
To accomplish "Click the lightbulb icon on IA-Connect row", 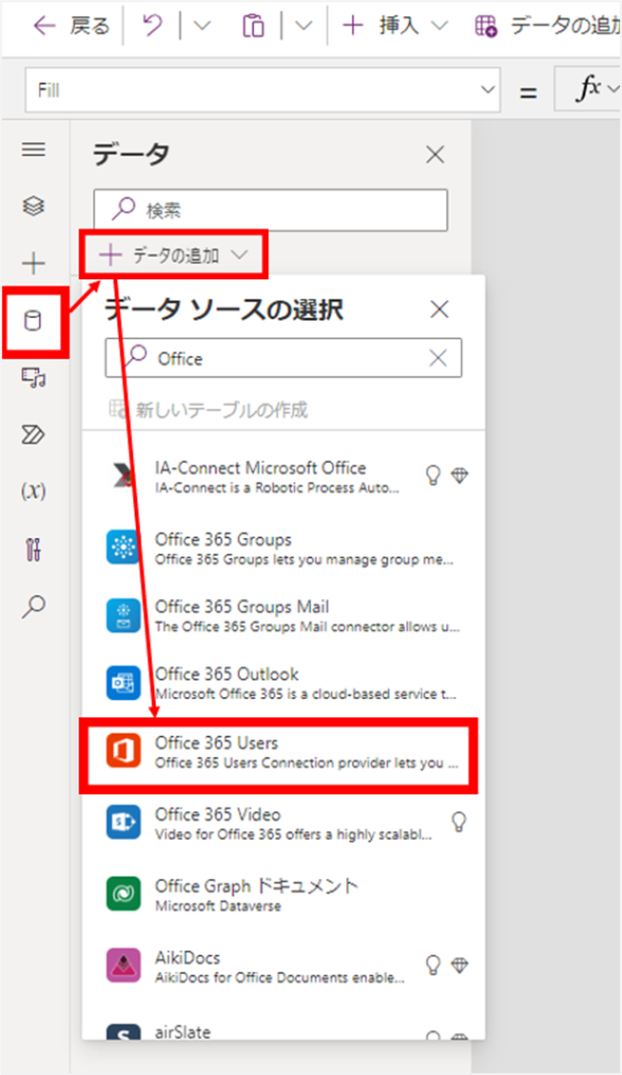I will [x=433, y=475].
